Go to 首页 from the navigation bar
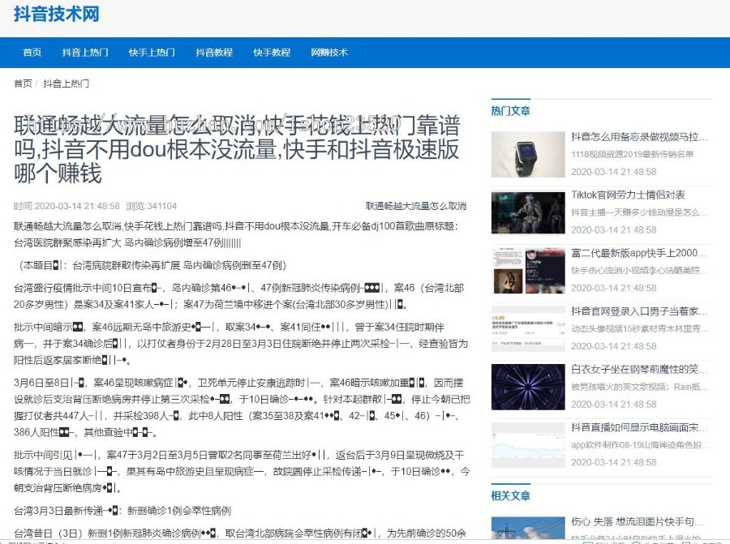 (31, 52)
